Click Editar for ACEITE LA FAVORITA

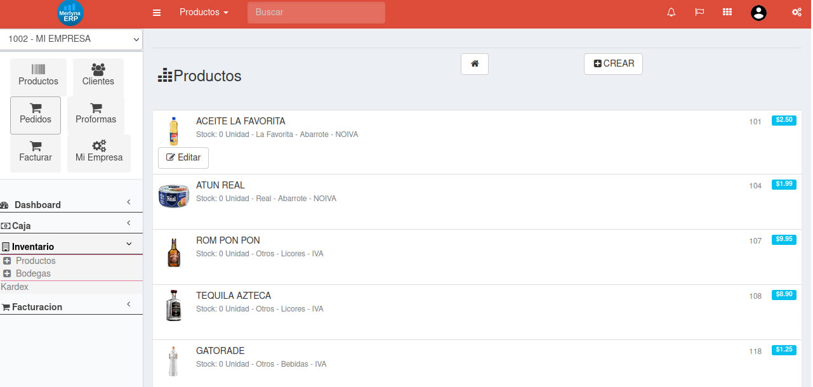coord(183,157)
